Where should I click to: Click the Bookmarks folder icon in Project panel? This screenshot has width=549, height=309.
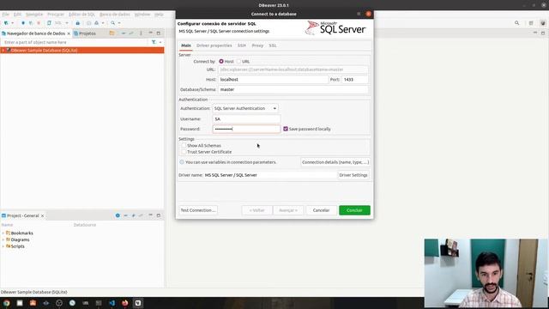point(8,233)
